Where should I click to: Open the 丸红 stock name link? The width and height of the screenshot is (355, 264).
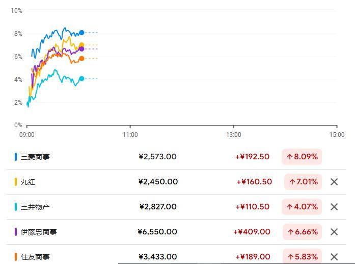[x=28, y=182]
